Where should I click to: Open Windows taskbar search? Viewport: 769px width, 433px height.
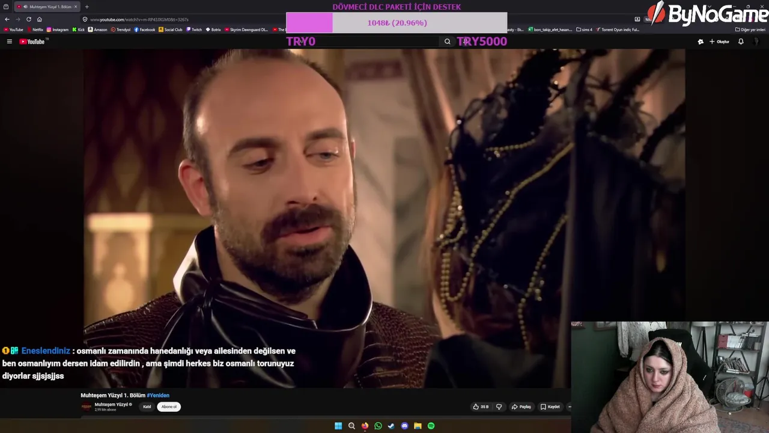(351, 426)
